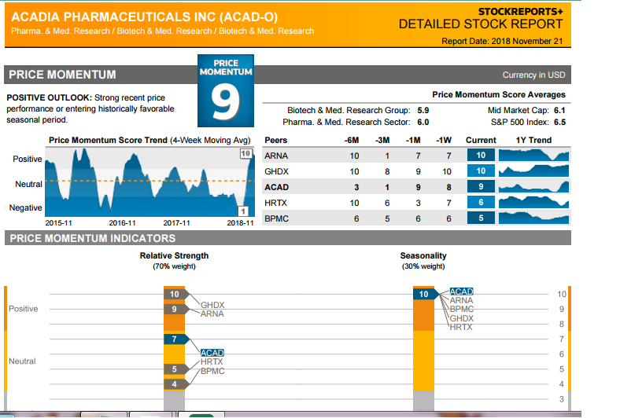Click the Peers column header
This screenshot has height=418, width=620.
[x=275, y=140]
